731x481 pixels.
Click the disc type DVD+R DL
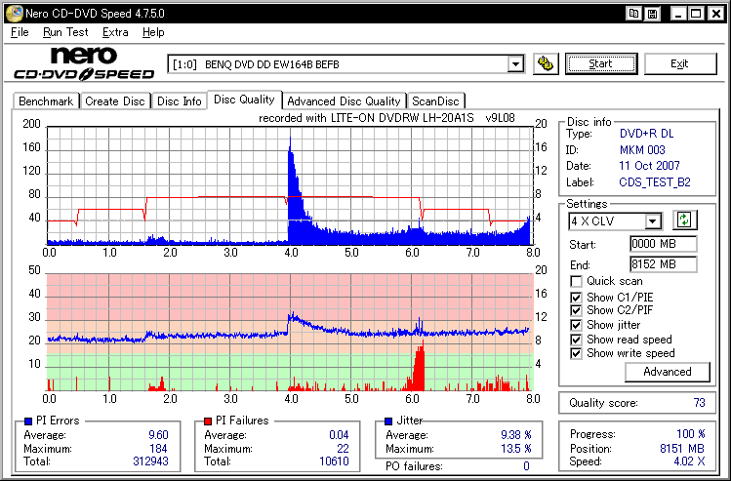pyautogui.click(x=647, y=134)
